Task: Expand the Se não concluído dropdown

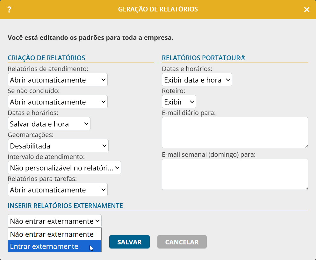Action: coord(57,102)
